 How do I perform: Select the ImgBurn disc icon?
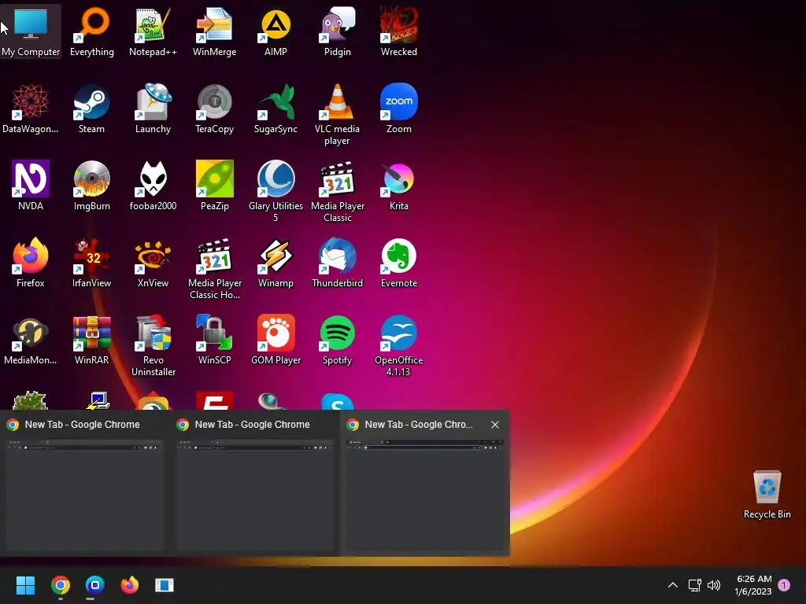(92, 186)
